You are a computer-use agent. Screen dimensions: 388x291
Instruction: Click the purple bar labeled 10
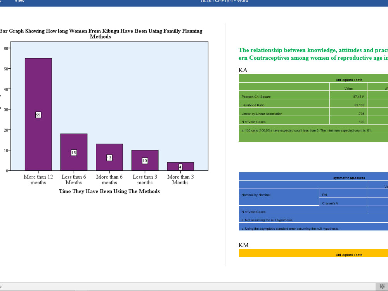pyautogui.click(x=145, y=160)
